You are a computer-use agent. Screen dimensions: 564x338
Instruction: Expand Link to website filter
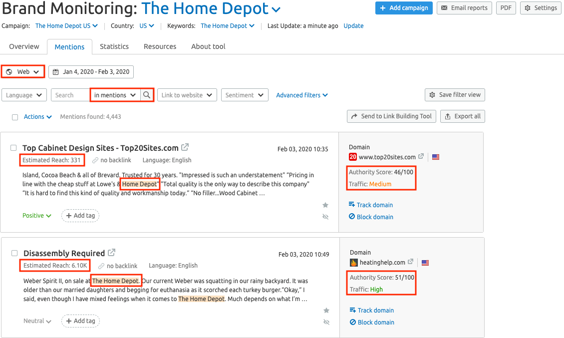[187, 95]
